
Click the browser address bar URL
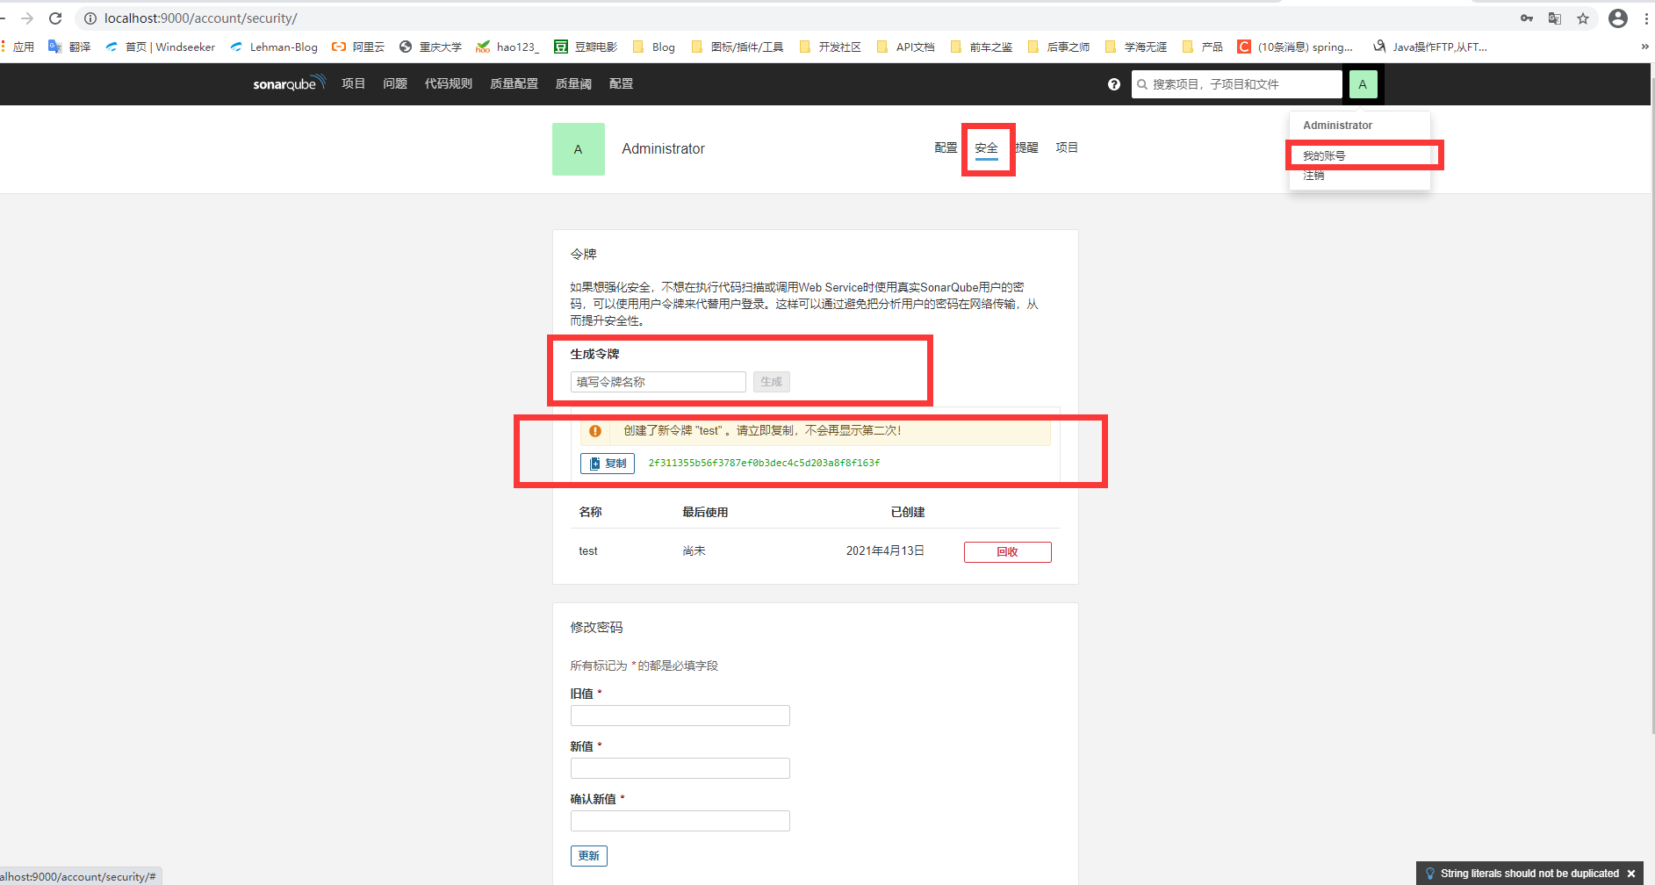pyautogui.click(x=201, y=18)
